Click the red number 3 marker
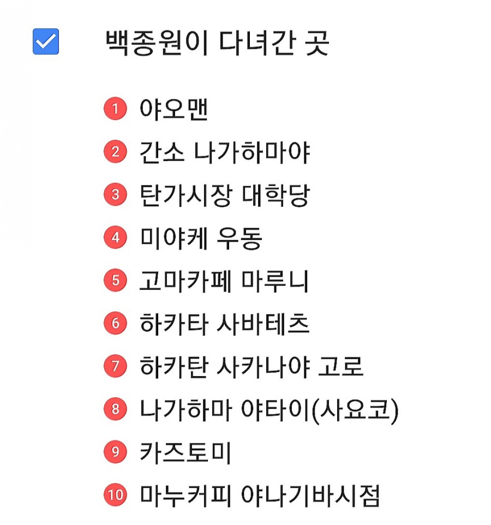Viewport: 491px width, 525px height. click(x=115, y=194)
